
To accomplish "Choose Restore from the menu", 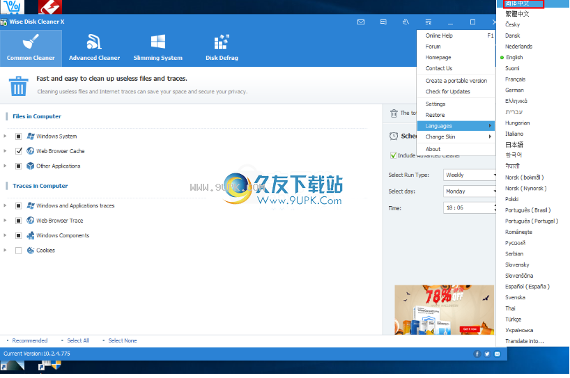I will coord(456,115).
